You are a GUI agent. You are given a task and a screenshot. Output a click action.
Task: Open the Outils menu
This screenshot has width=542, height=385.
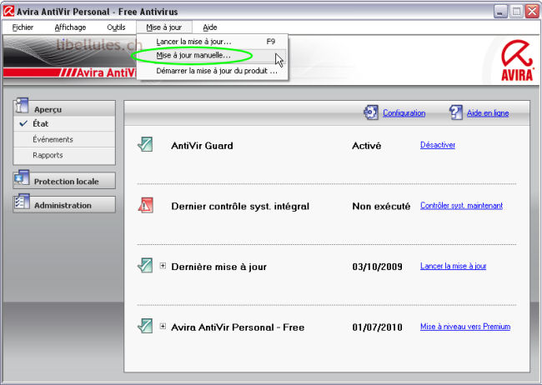point(116,27)
